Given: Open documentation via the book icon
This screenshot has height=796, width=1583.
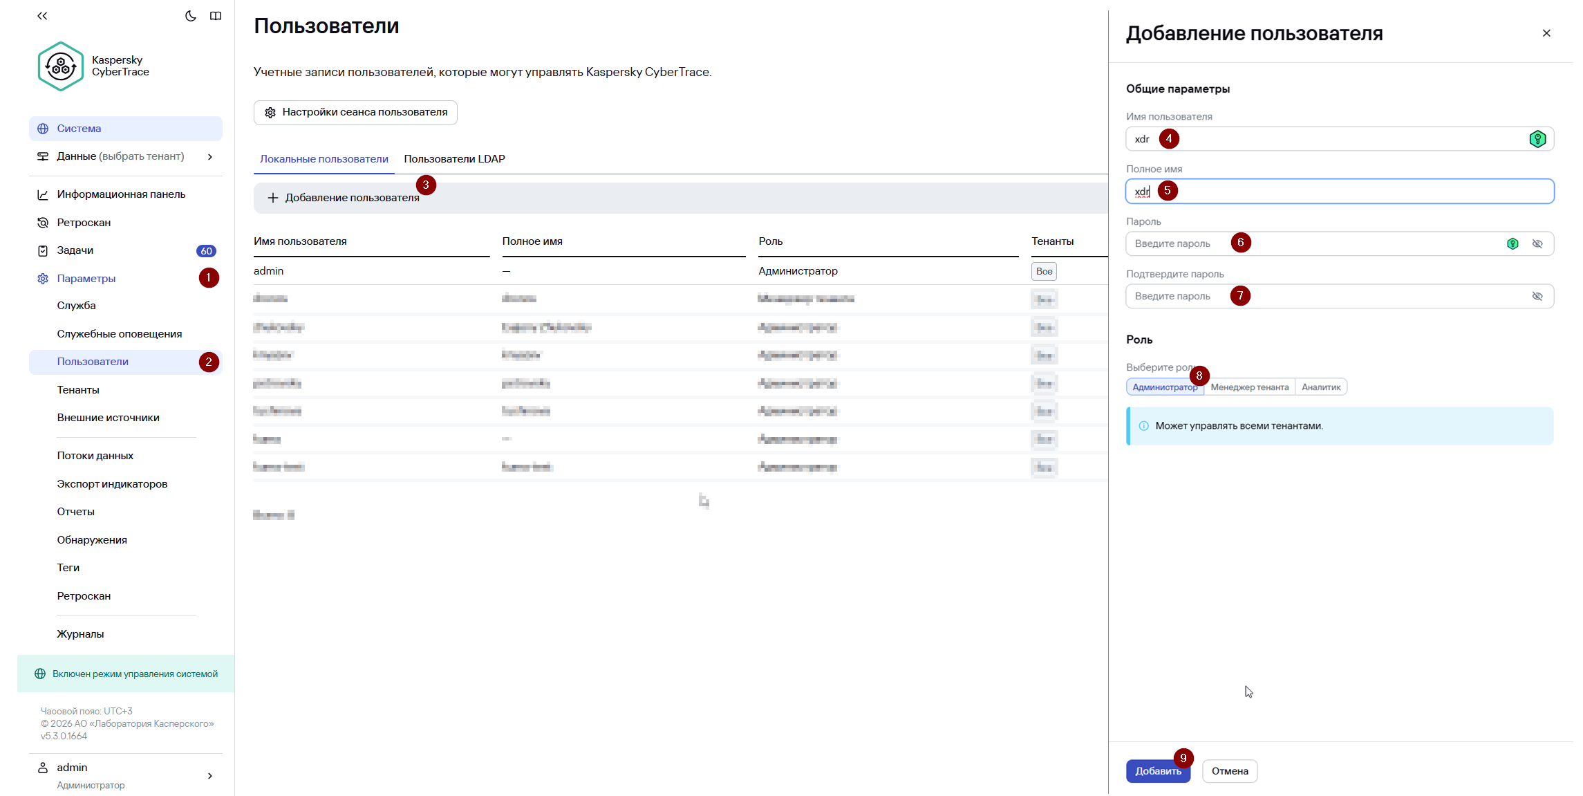Looking at the screenshot, I should 216,16.
